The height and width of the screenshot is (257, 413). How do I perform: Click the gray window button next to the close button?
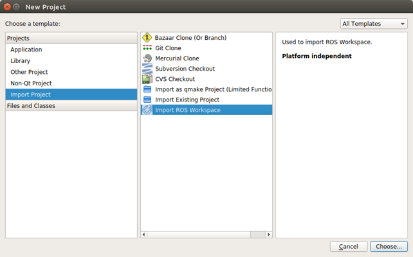16,7
